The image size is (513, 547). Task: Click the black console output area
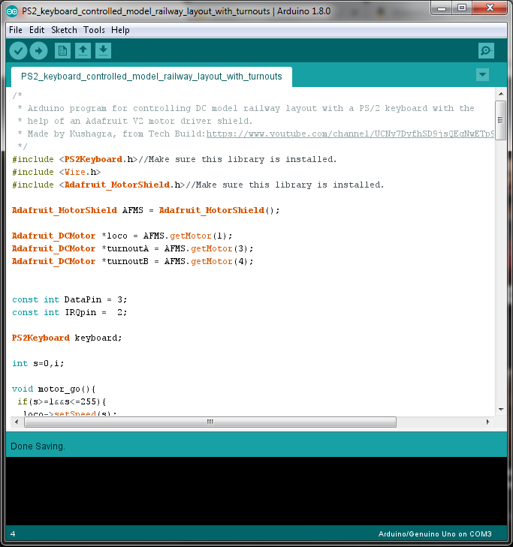click(256, 491)
